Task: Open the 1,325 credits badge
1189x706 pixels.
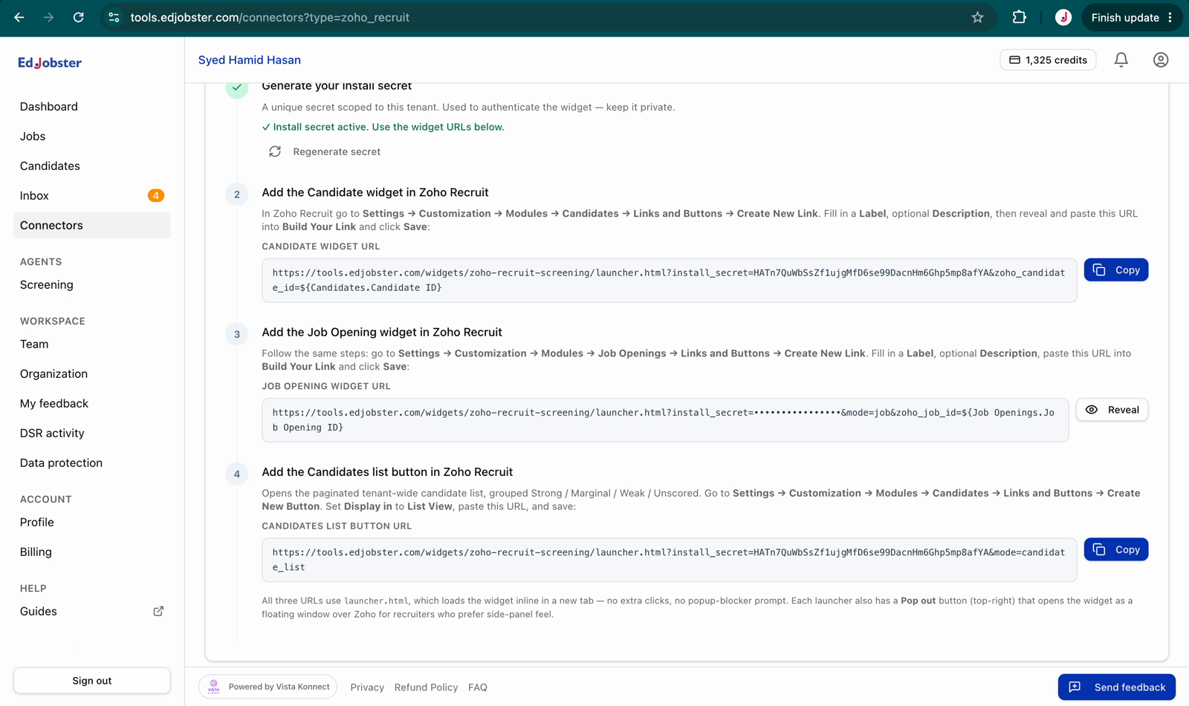Action: click(x=1048, y=59)
